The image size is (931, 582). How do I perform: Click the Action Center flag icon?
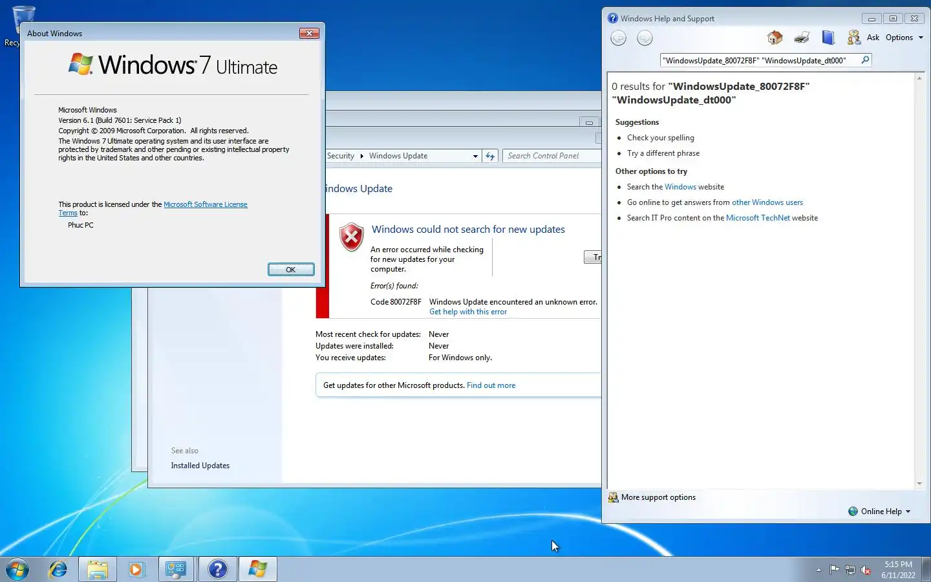coord(835,570)
